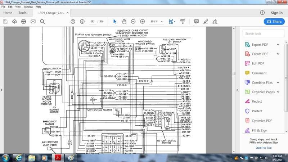Expand the Organize Pages options chevron

click(278, 92)
